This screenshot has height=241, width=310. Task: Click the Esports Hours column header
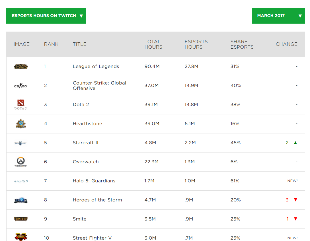pos(196,44)
